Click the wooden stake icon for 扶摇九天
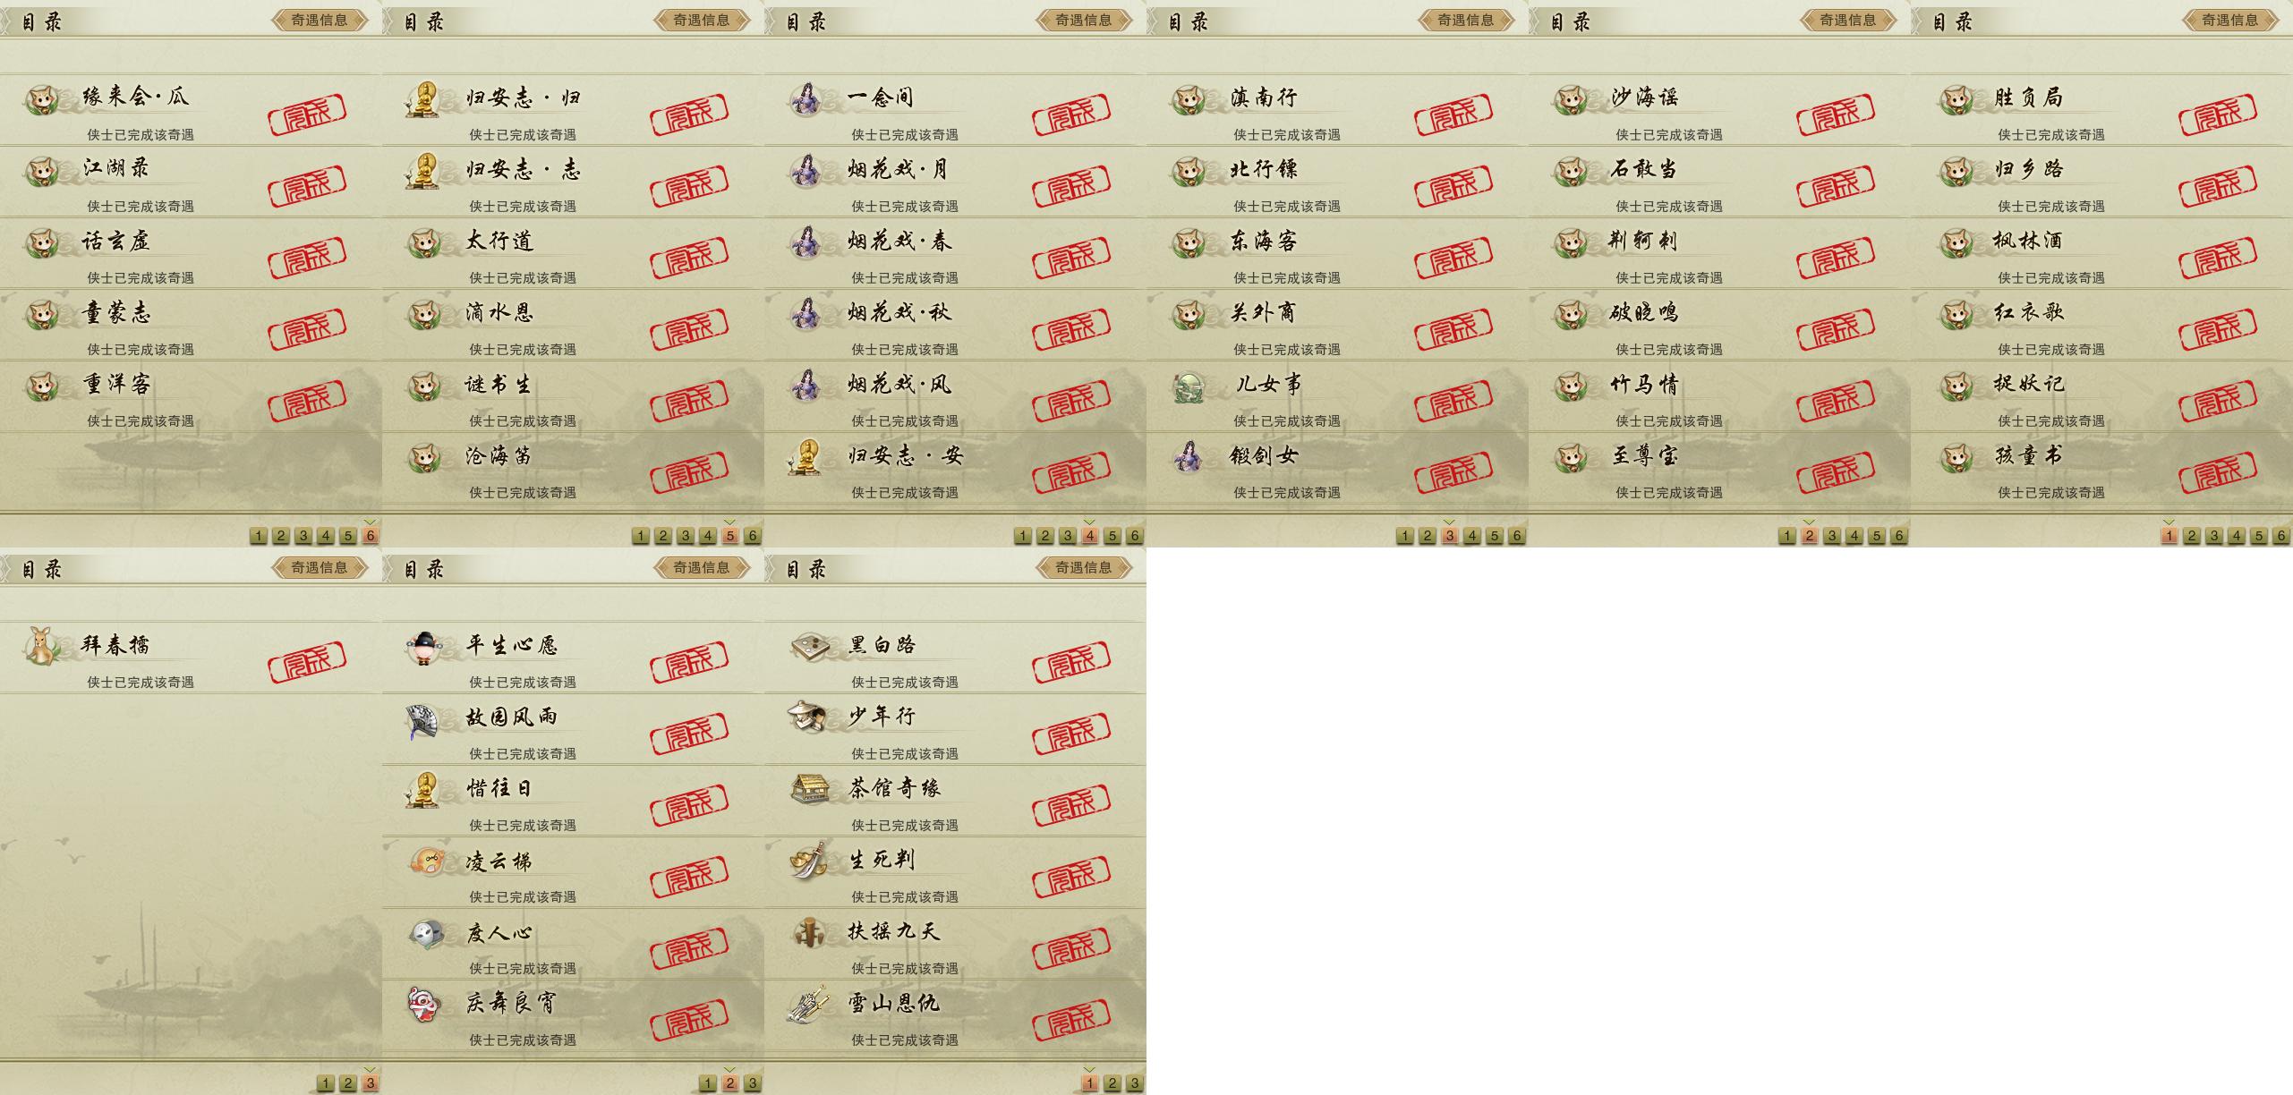 [x=809, y=932]
